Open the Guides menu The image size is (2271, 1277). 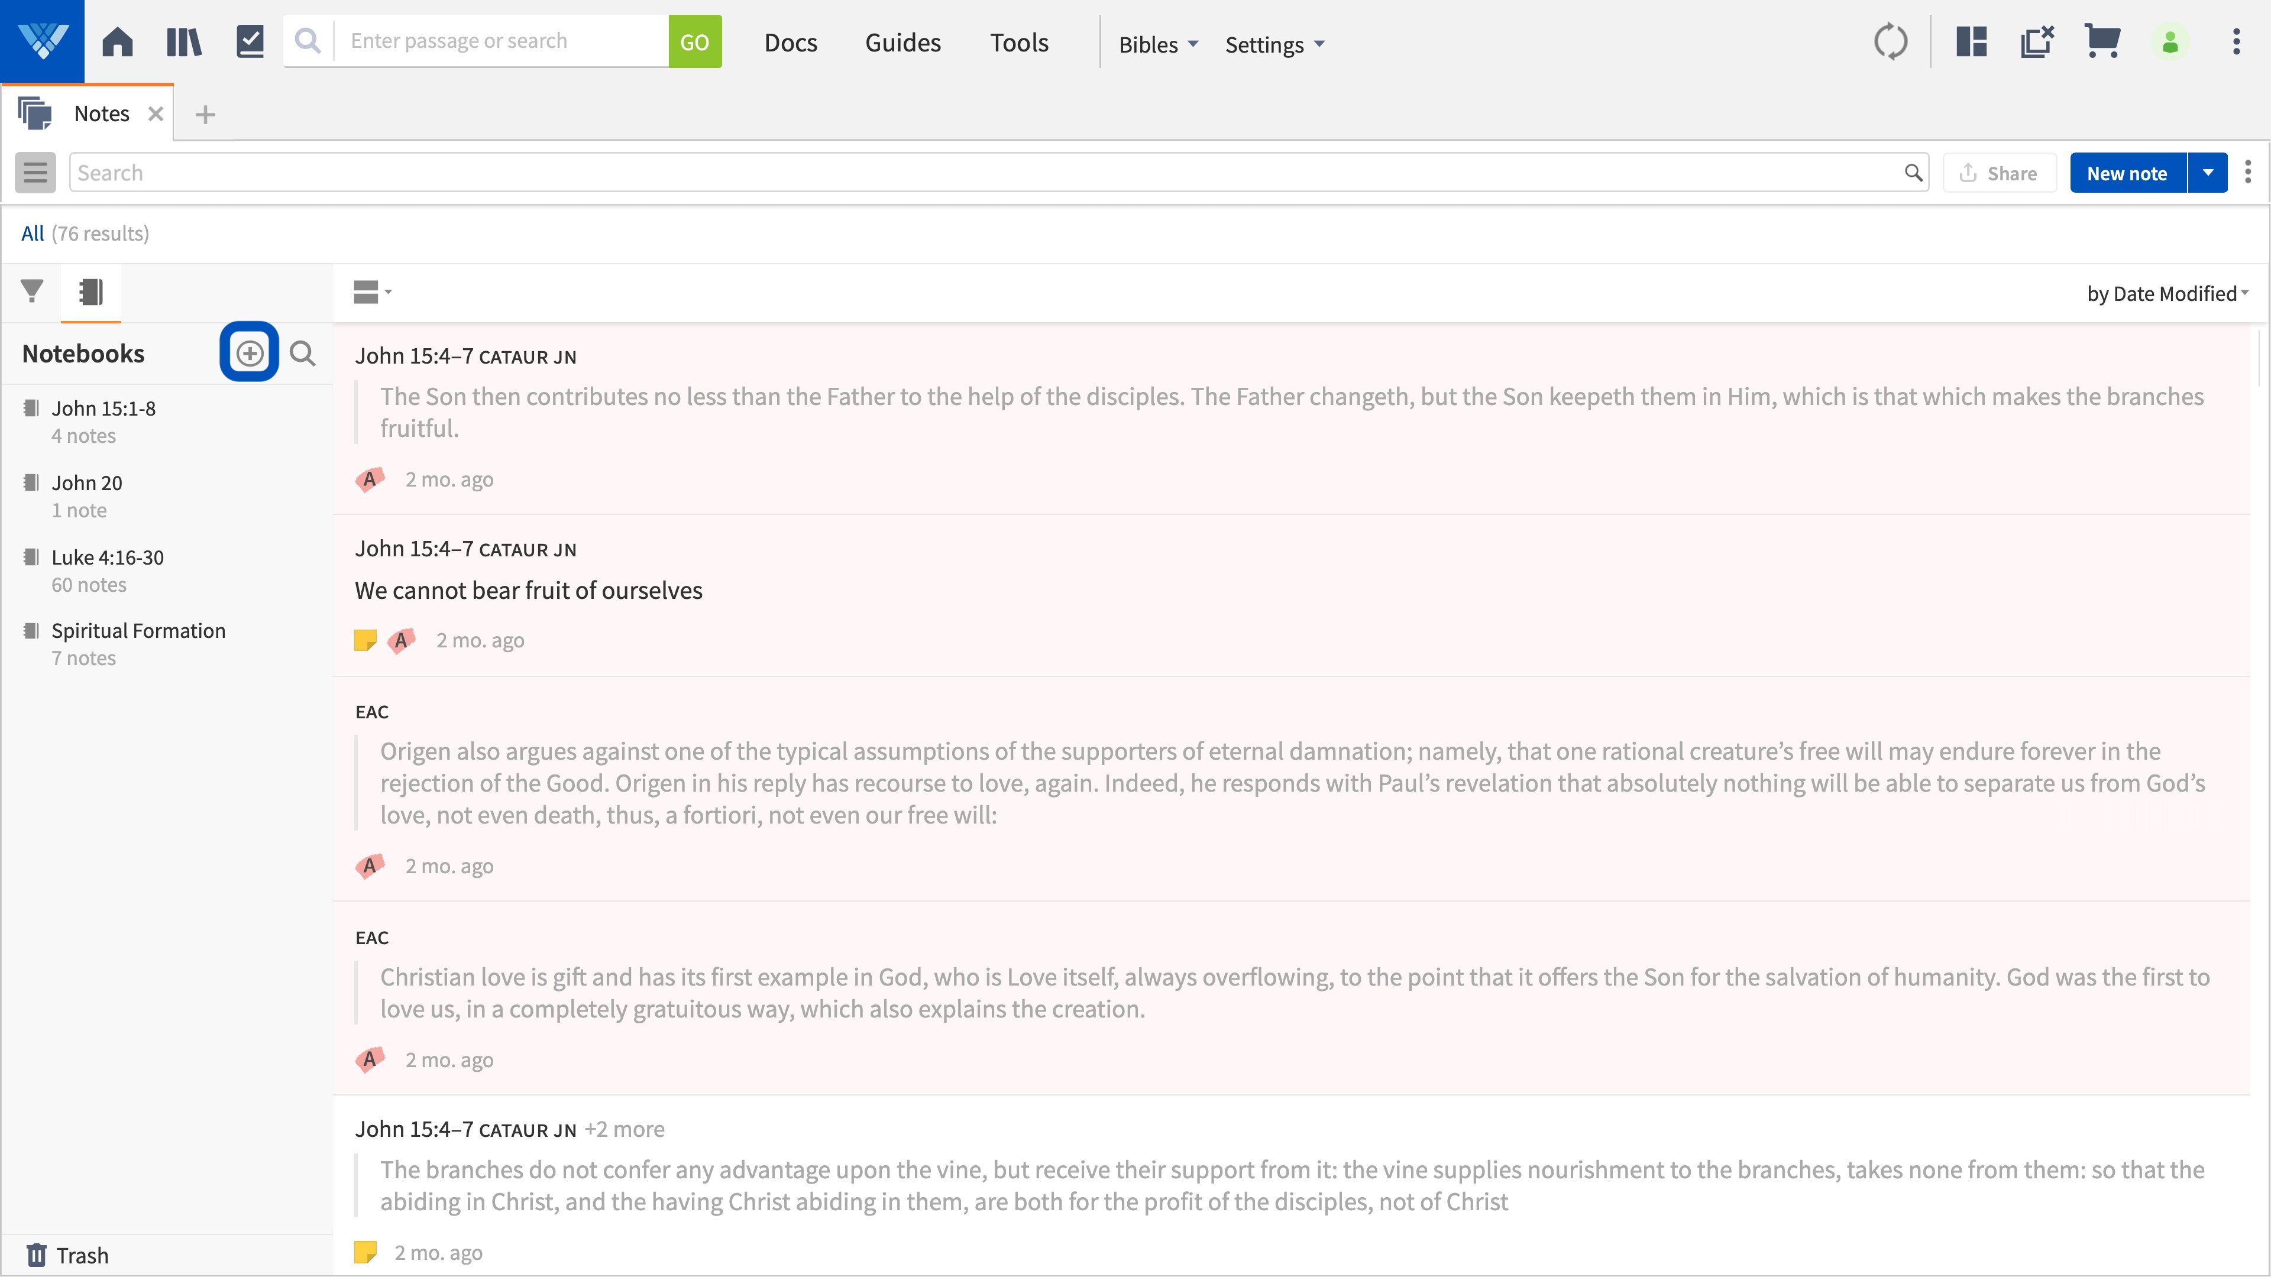902,43
